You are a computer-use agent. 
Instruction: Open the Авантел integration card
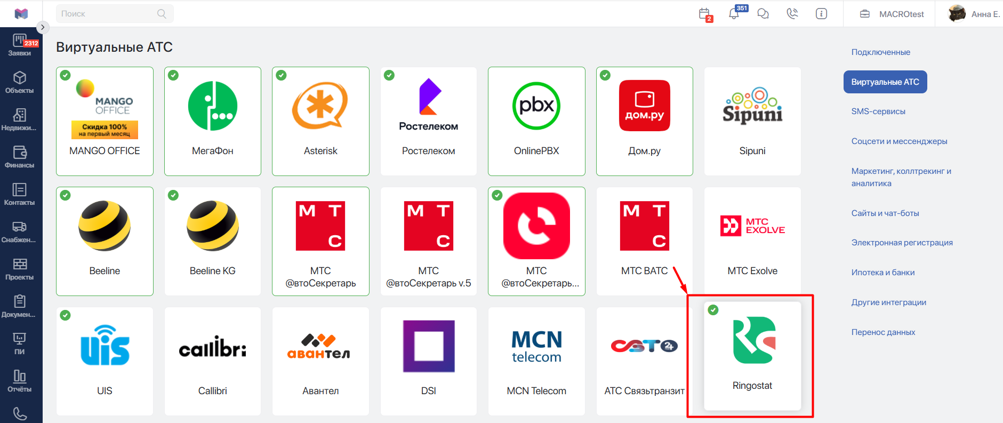click(x=320, y=361)
